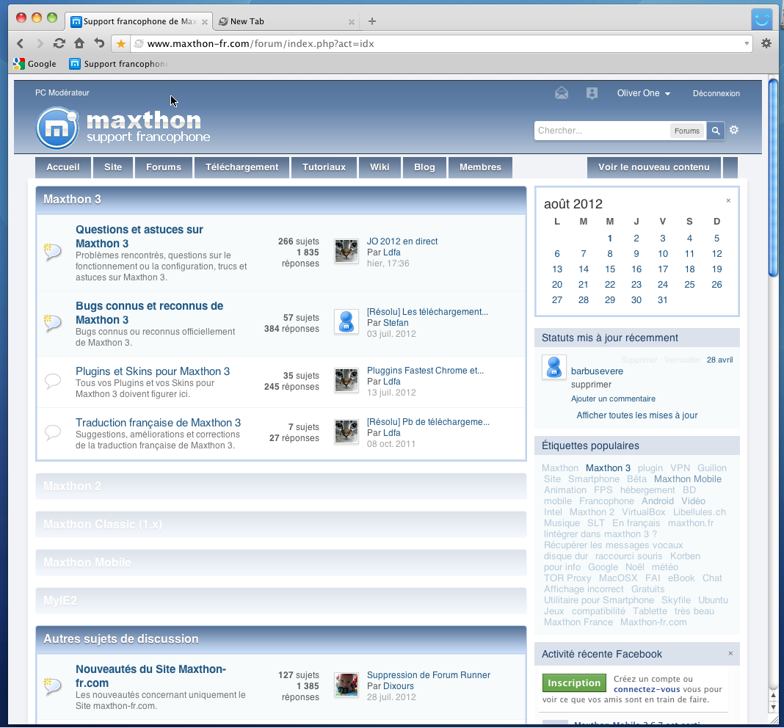Collapse the Maxthon 3 category header
Screen dimensions: 784x728
click(x=281, y=200)
